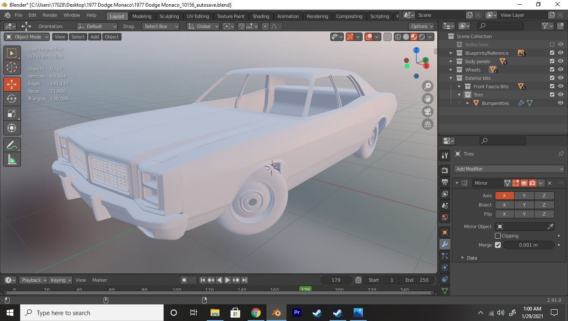Screen dimensions: 568x321
Task: Select the Rotate tool
Action: click(x=12, y=99)
